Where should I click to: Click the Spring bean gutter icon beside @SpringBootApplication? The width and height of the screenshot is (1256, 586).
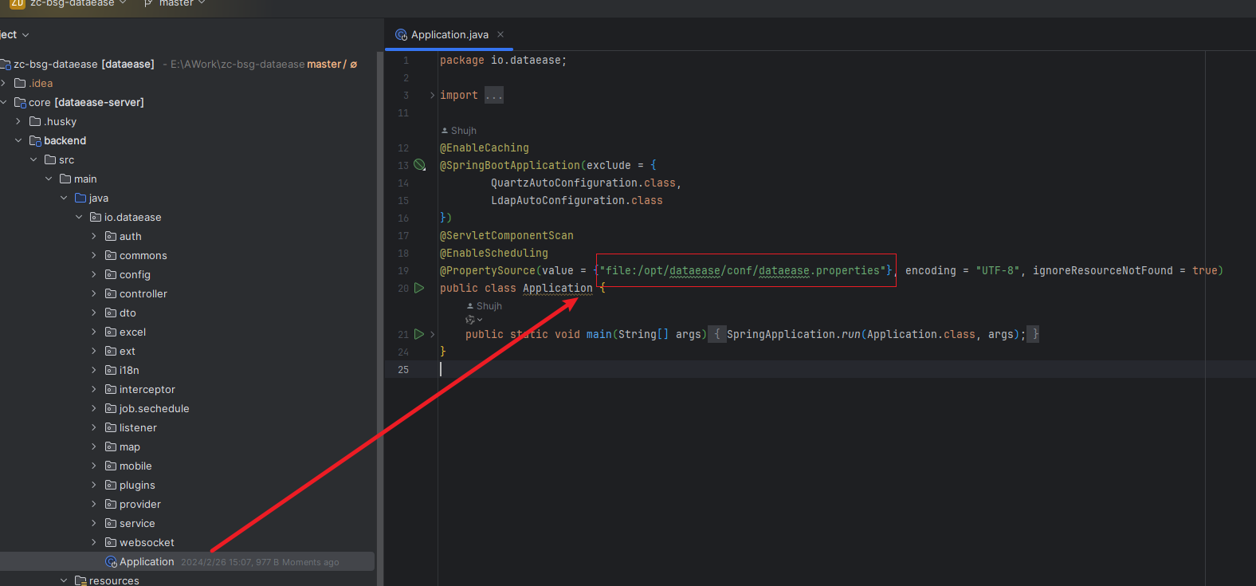419,165
